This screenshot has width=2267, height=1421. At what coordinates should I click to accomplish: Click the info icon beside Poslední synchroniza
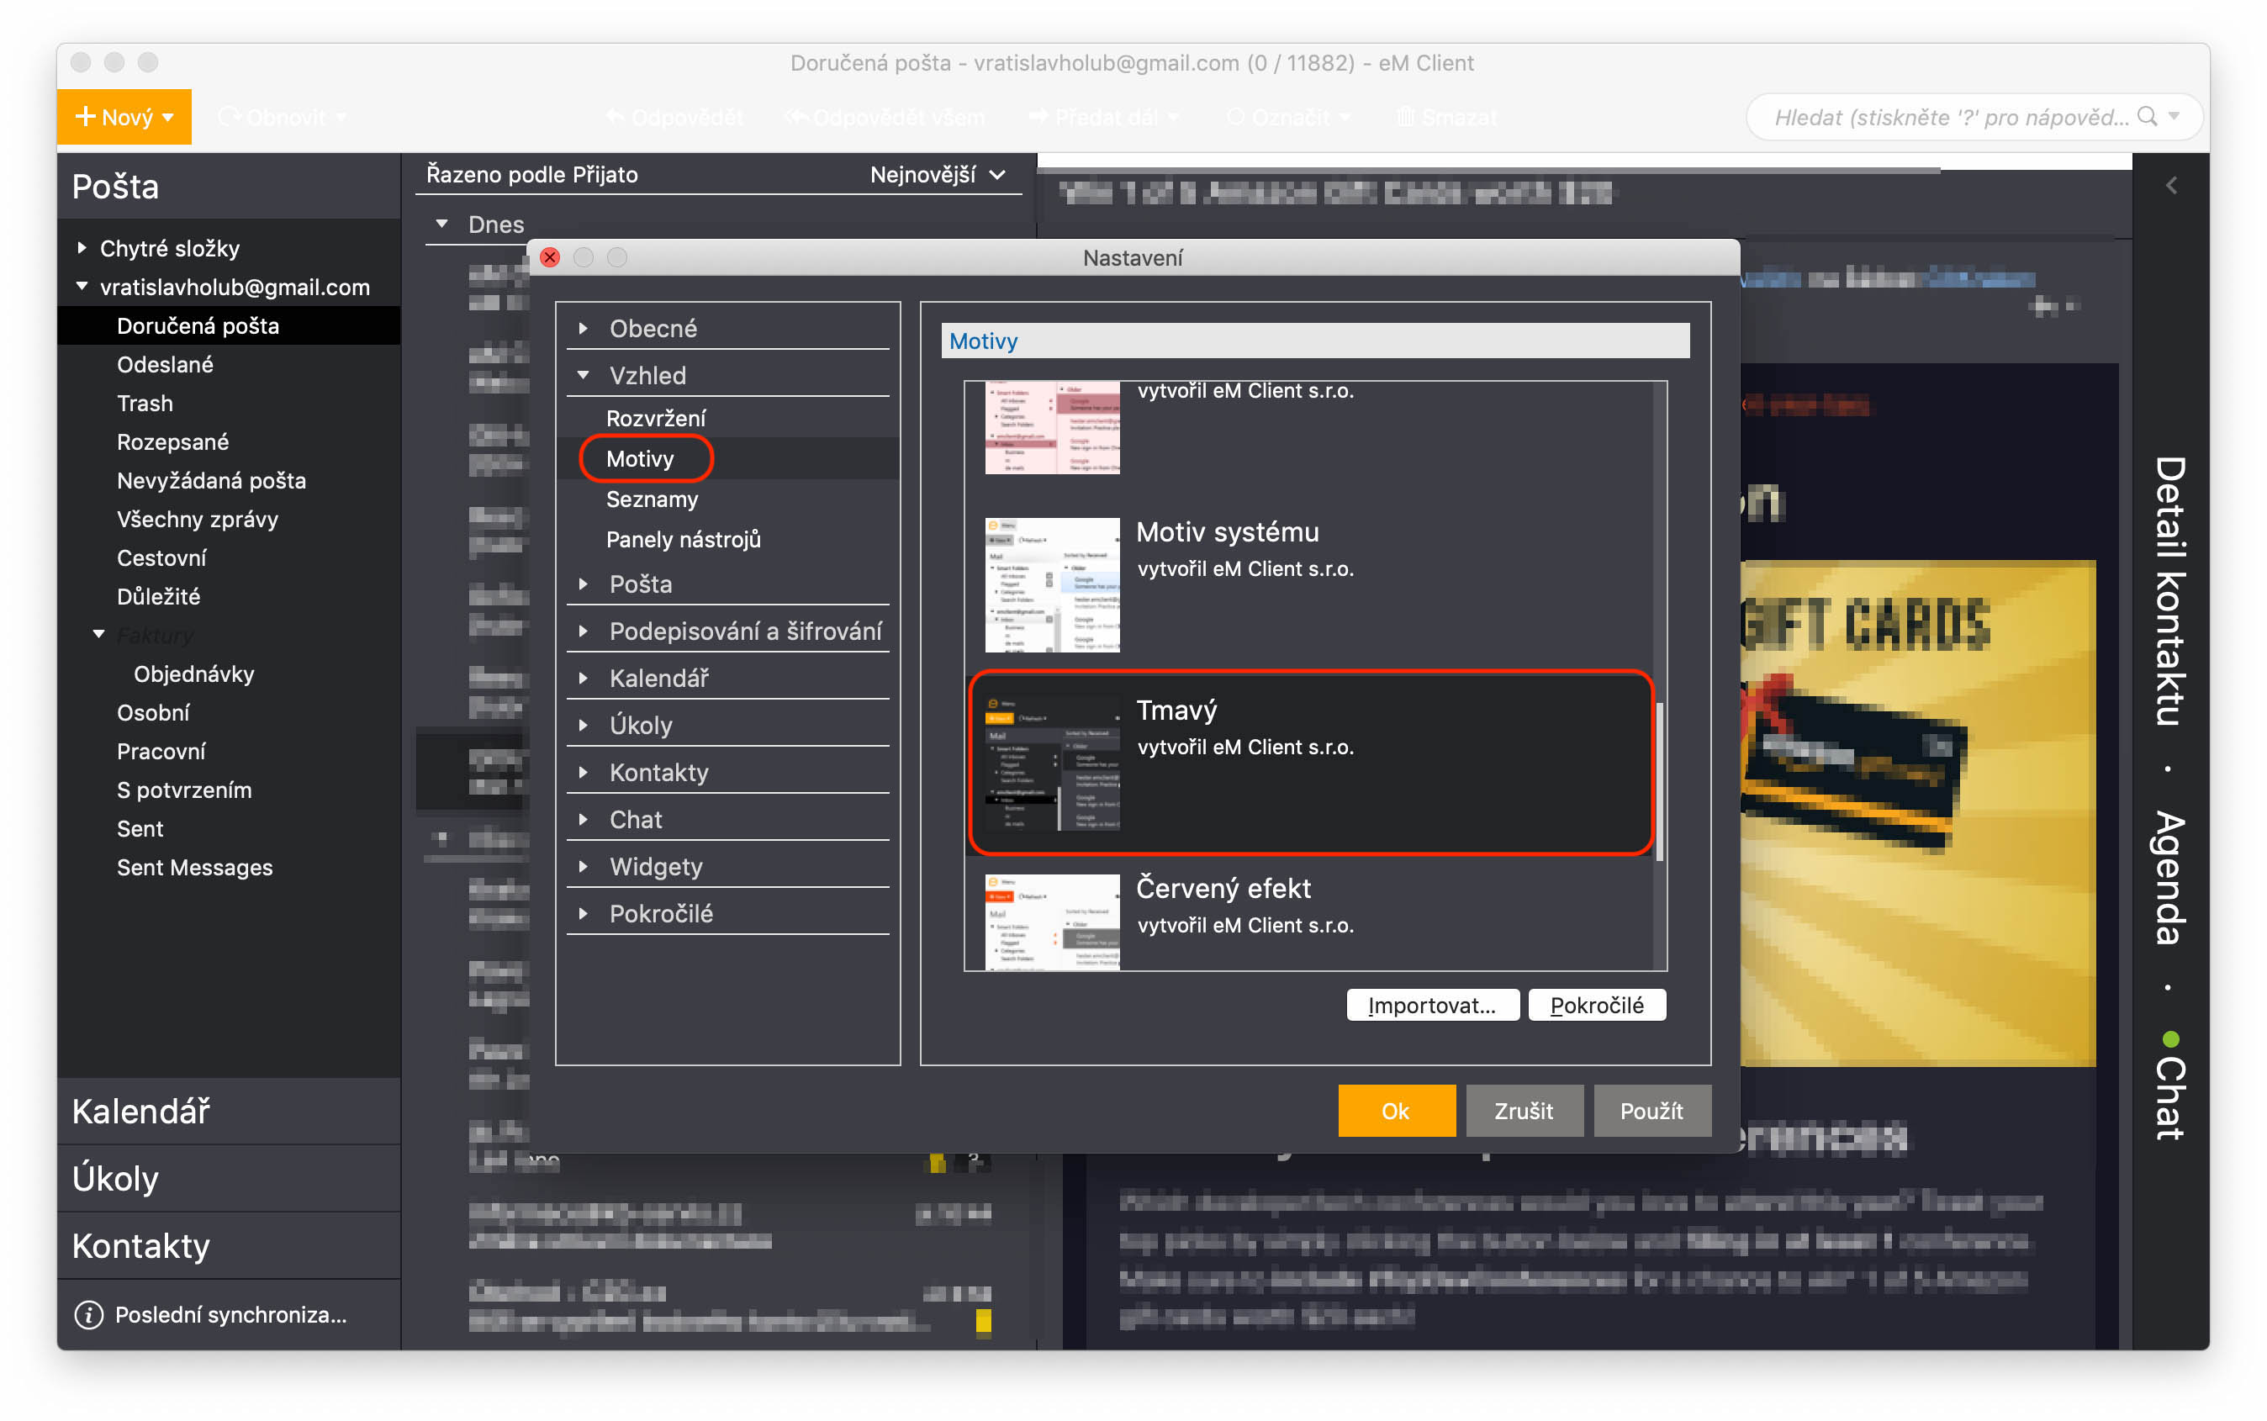(x=89, y=1314)
